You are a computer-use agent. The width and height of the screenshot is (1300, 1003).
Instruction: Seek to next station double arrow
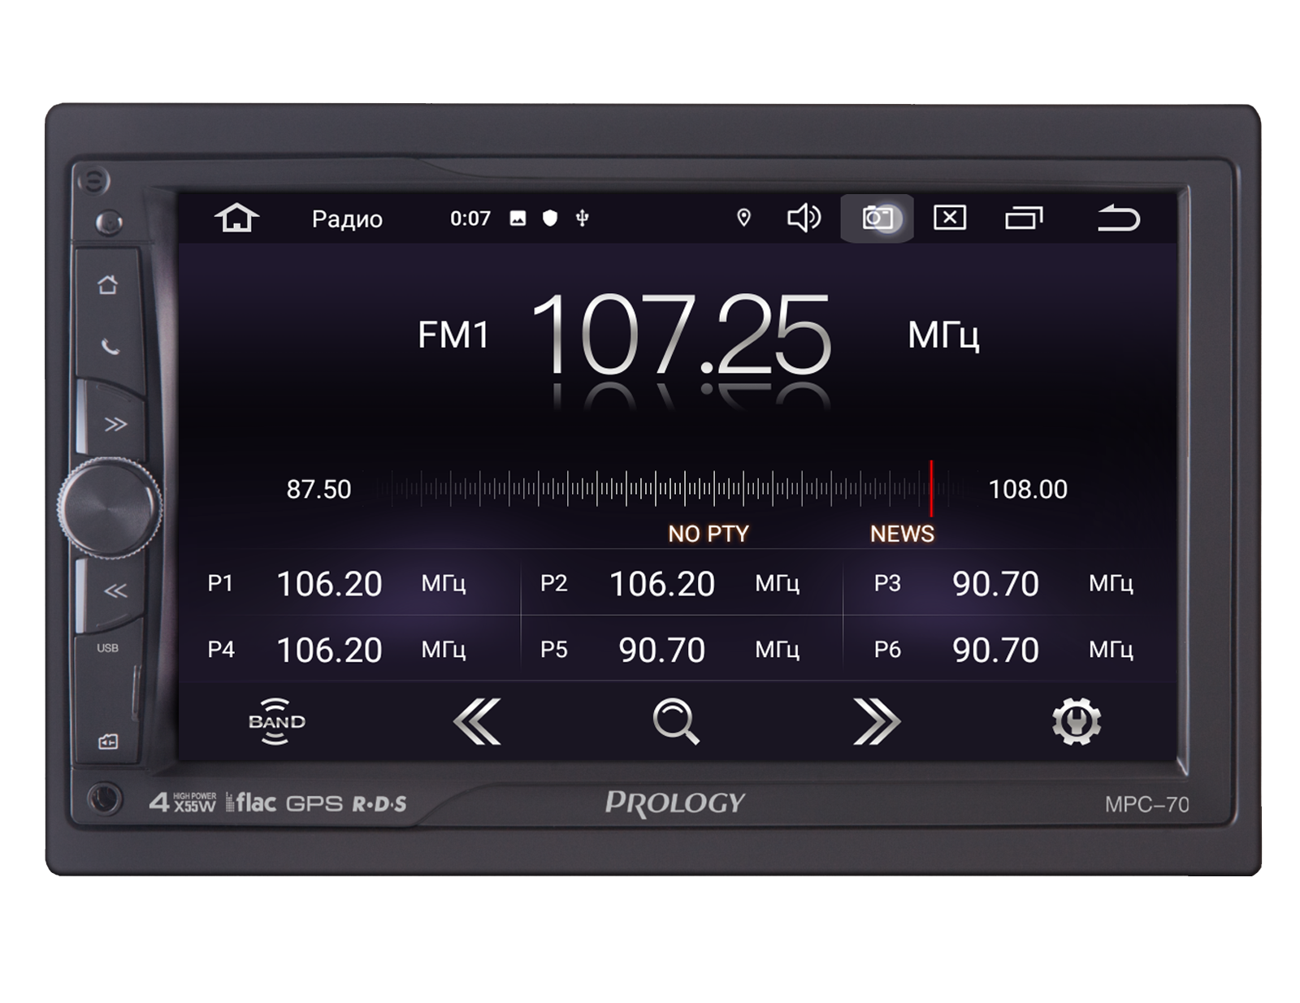click(x=876, y=721)
